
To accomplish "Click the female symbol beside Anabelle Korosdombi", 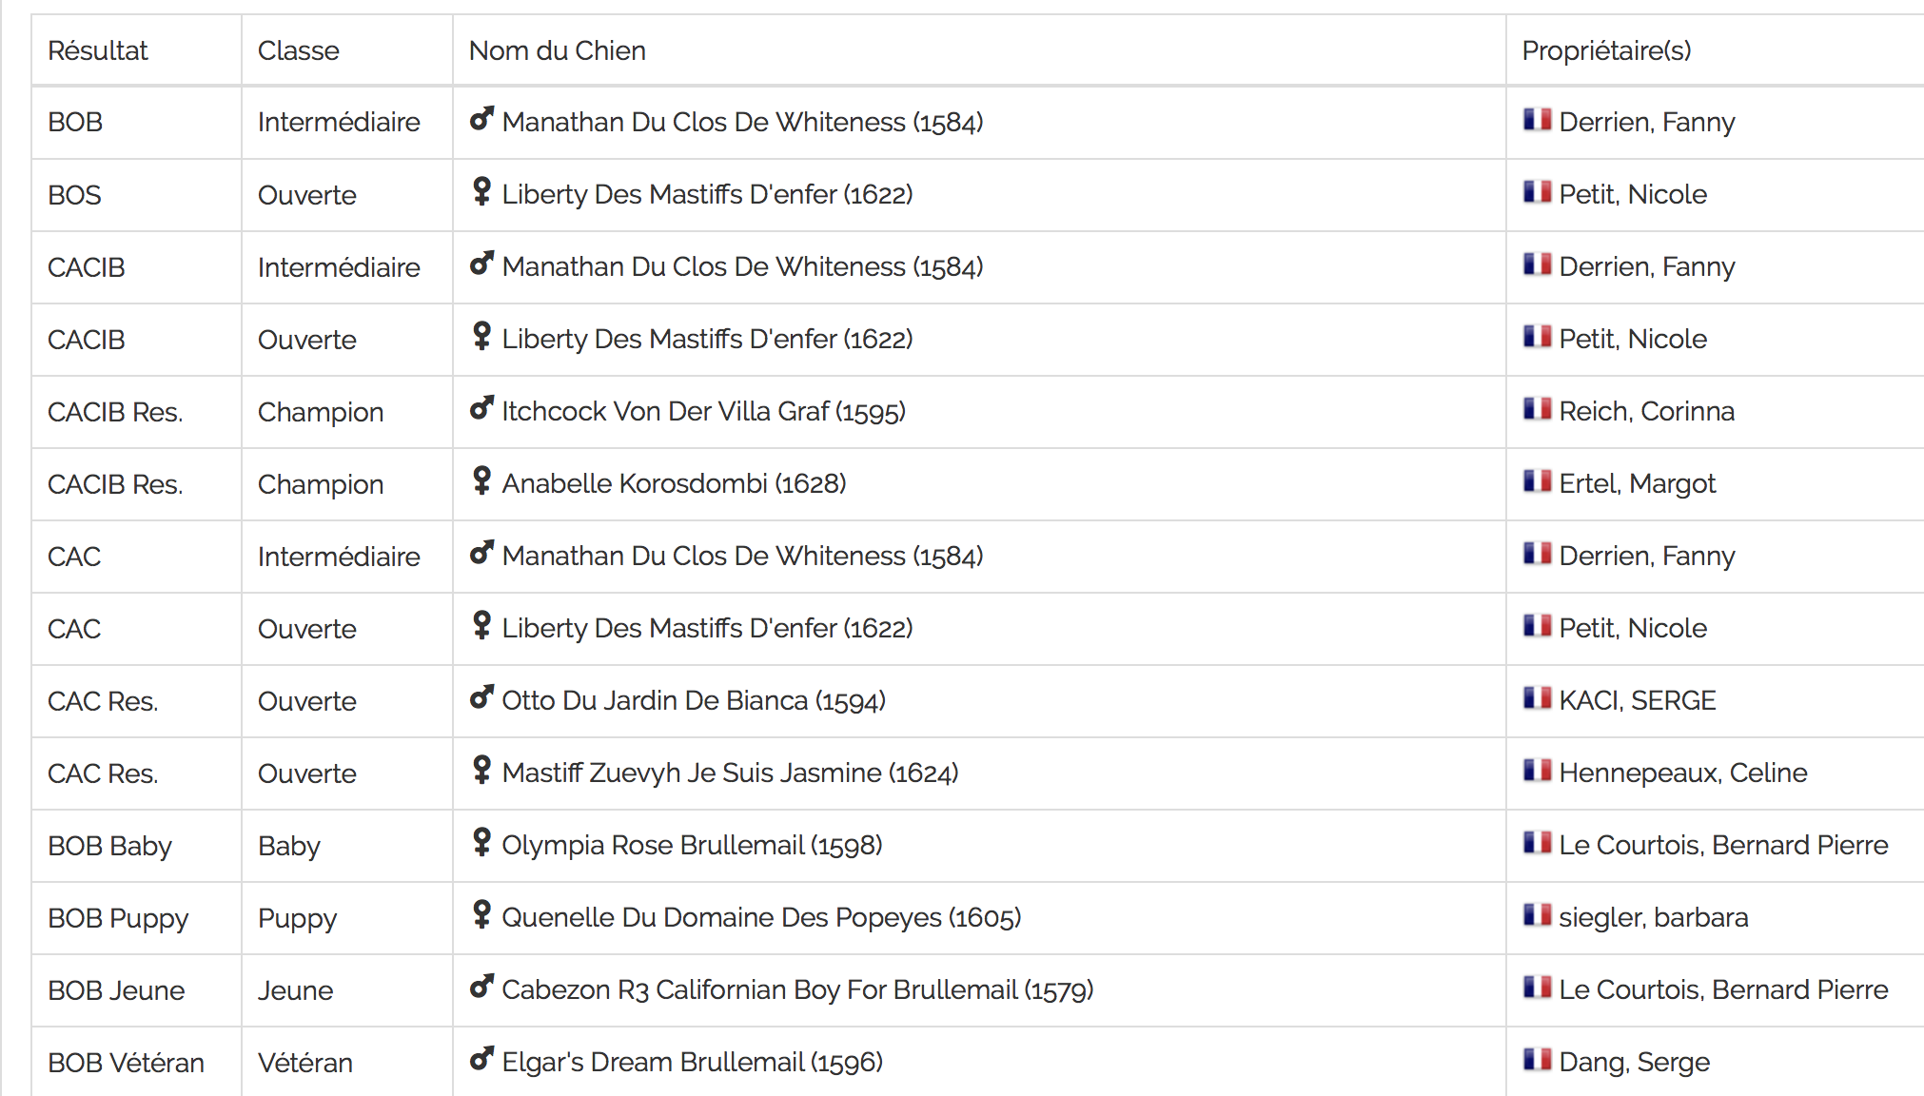I will pyautogui.click(x=481, y=480).
